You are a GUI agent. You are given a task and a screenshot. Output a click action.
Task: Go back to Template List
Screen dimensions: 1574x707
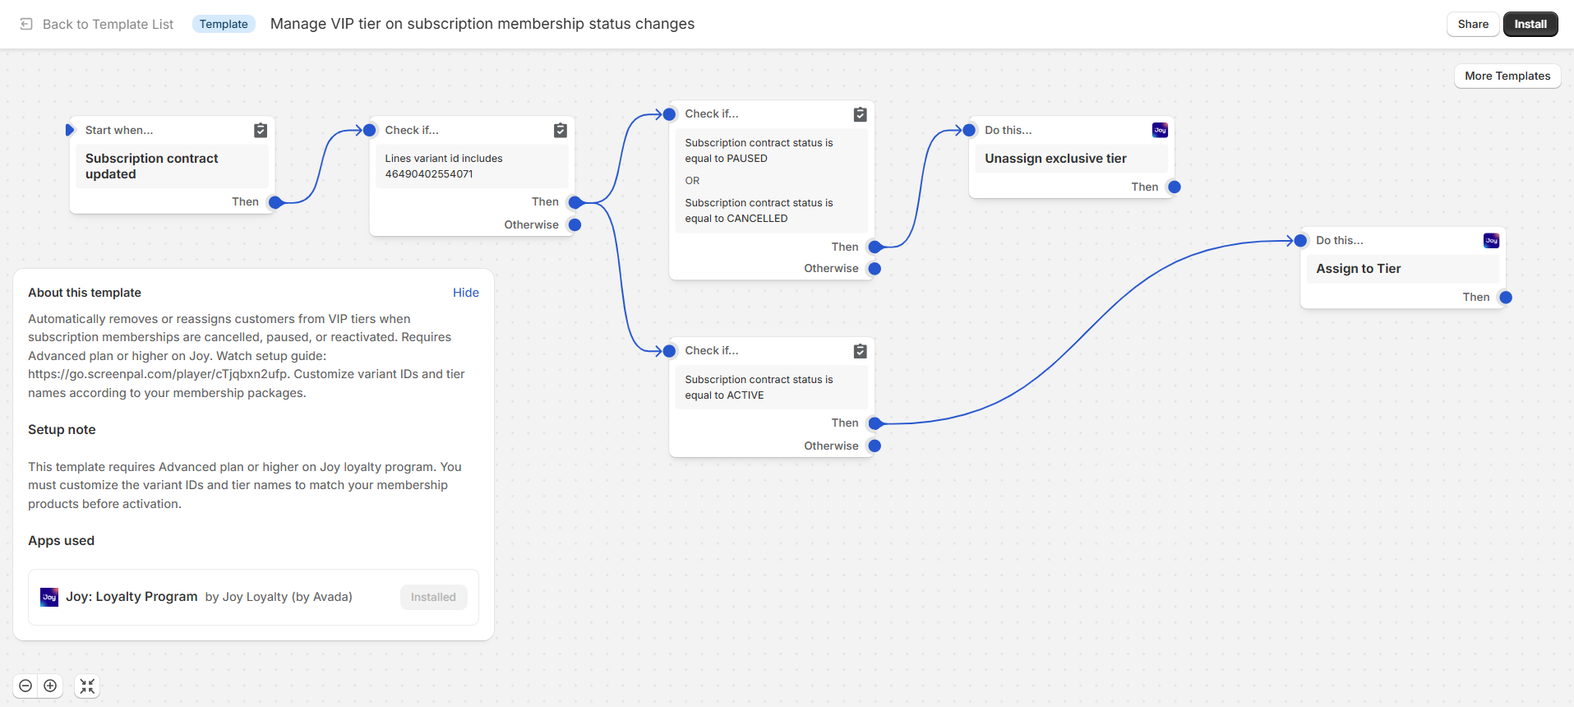pyautogui.click(x=108, y=25)
